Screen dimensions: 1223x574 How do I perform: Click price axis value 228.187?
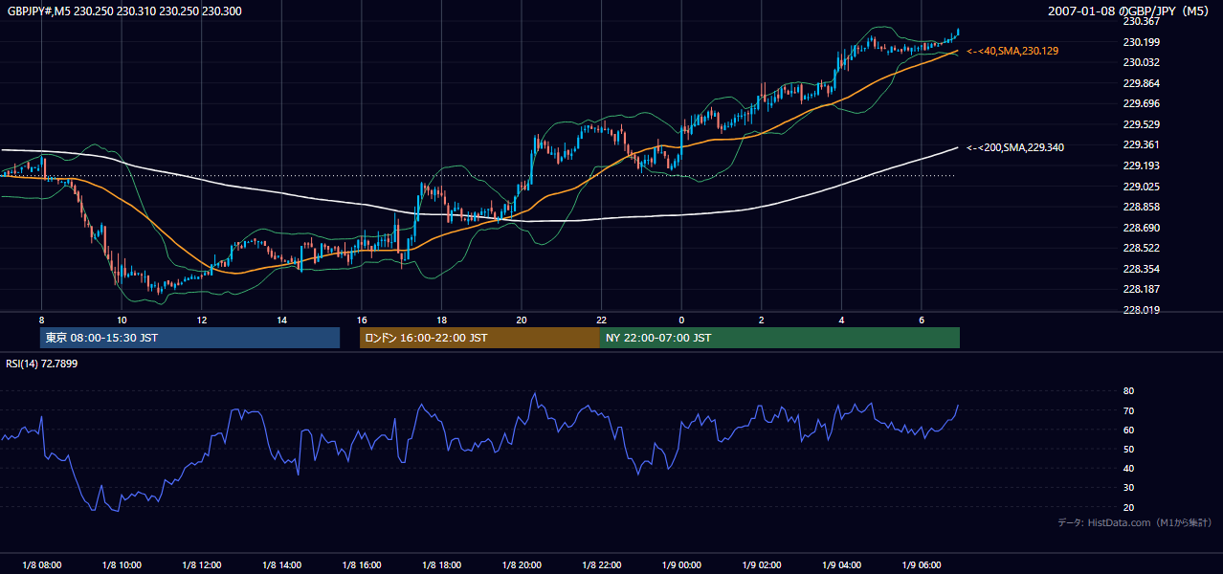[x=1141, y=289]
